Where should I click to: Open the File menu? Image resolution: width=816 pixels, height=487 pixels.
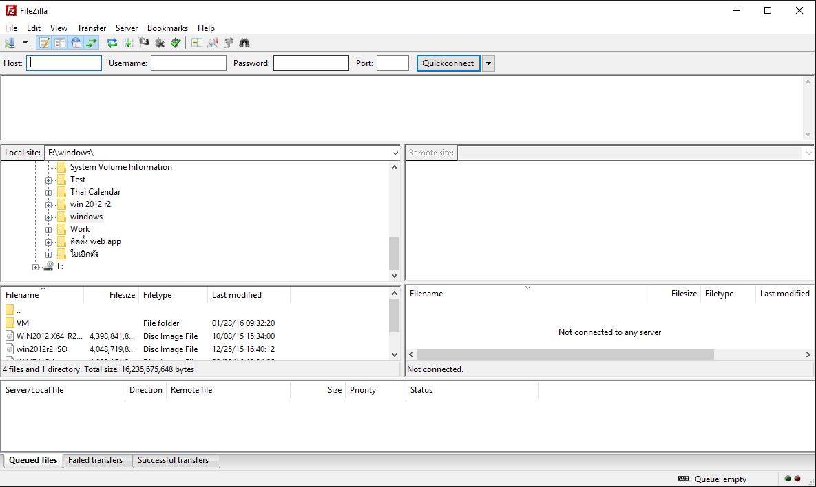[11, 28]
